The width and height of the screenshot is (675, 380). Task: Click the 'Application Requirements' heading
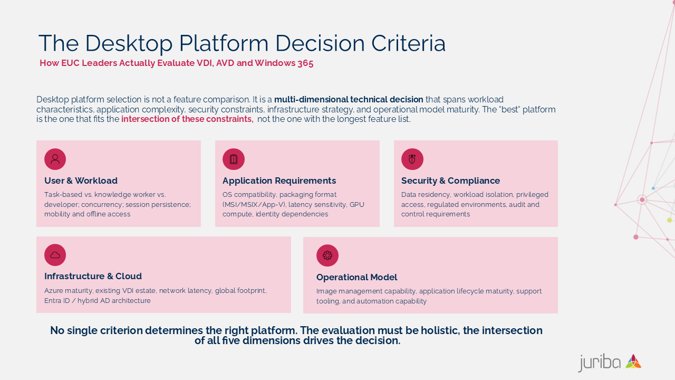pos(279,180)
